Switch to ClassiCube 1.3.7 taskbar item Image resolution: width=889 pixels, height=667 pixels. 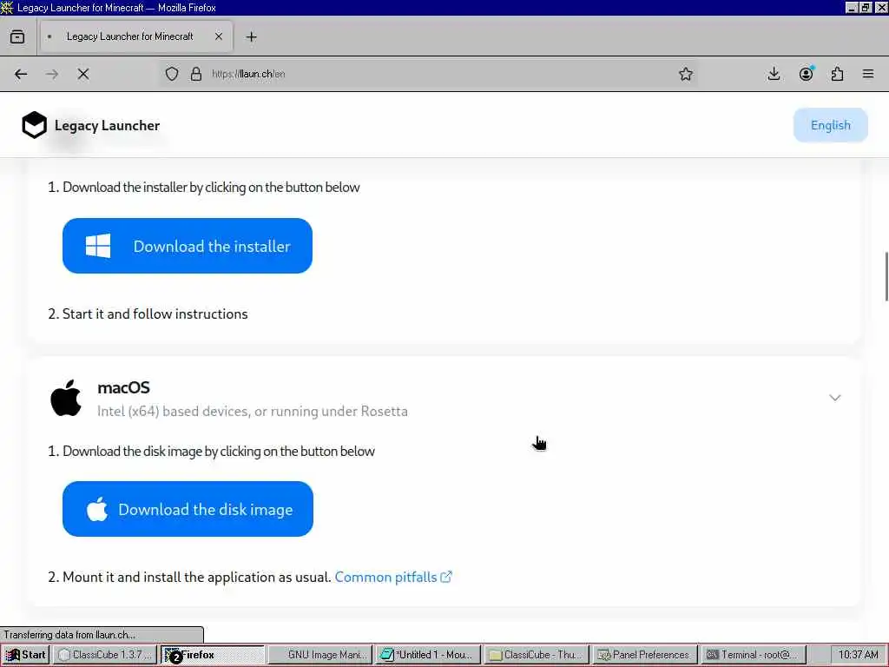coord(106,655)
